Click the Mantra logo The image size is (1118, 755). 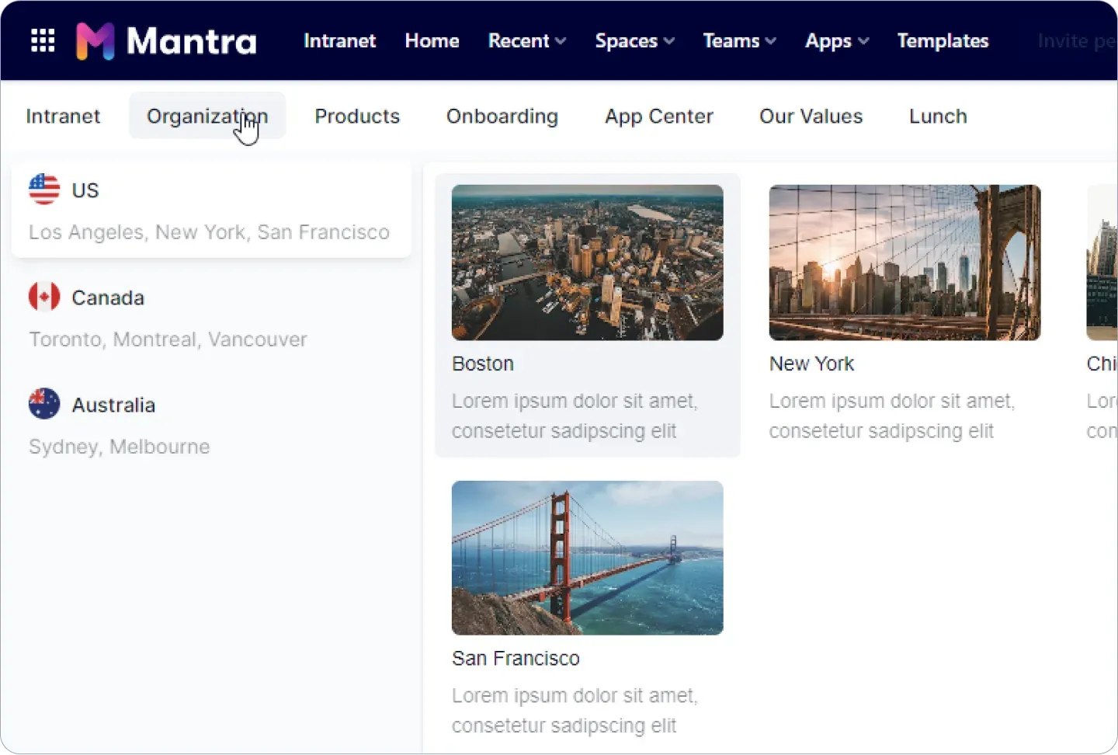[165, 40]
